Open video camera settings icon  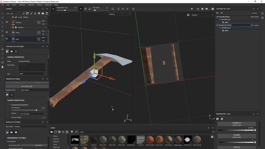pos(207,9)
